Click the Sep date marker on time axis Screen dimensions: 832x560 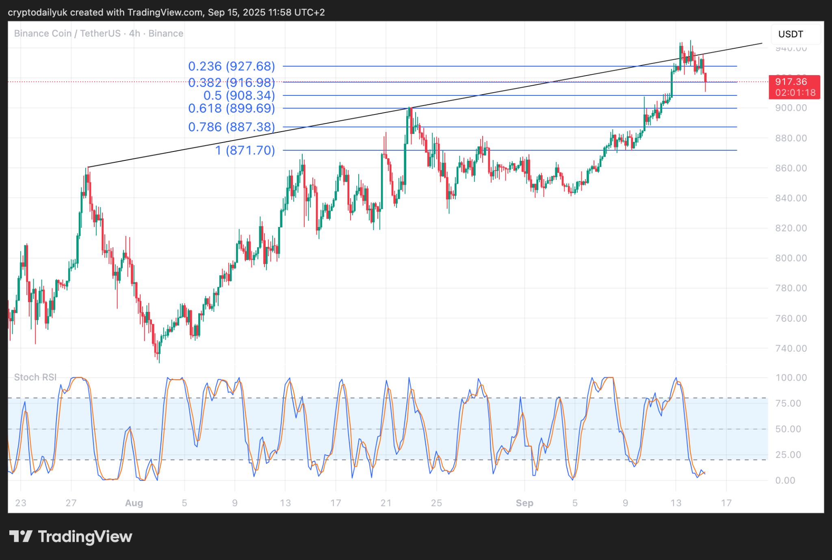click(x=524, y=503)
